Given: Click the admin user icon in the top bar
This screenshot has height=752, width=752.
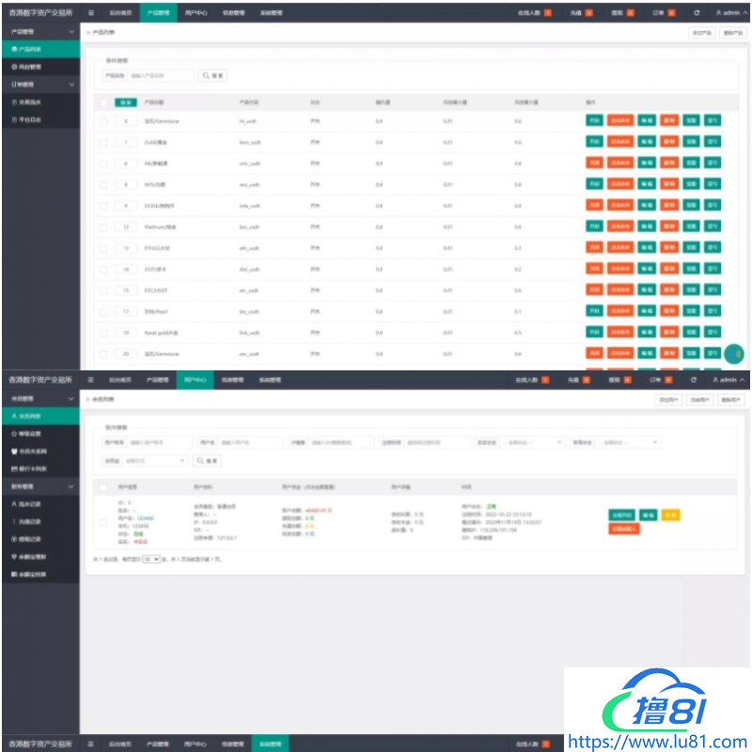Looking at the screenshot, I should [719, 13].
